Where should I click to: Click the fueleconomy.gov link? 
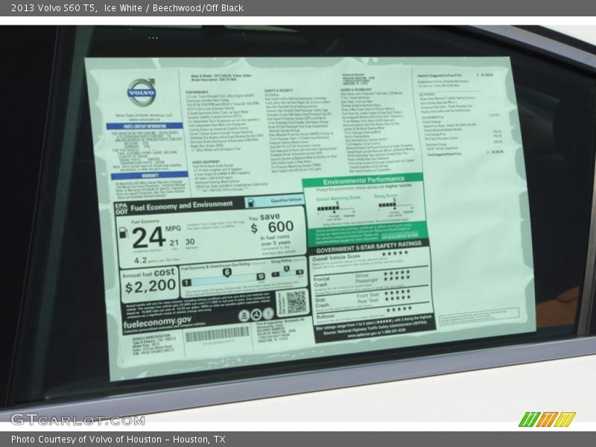(x=157, y=320)
